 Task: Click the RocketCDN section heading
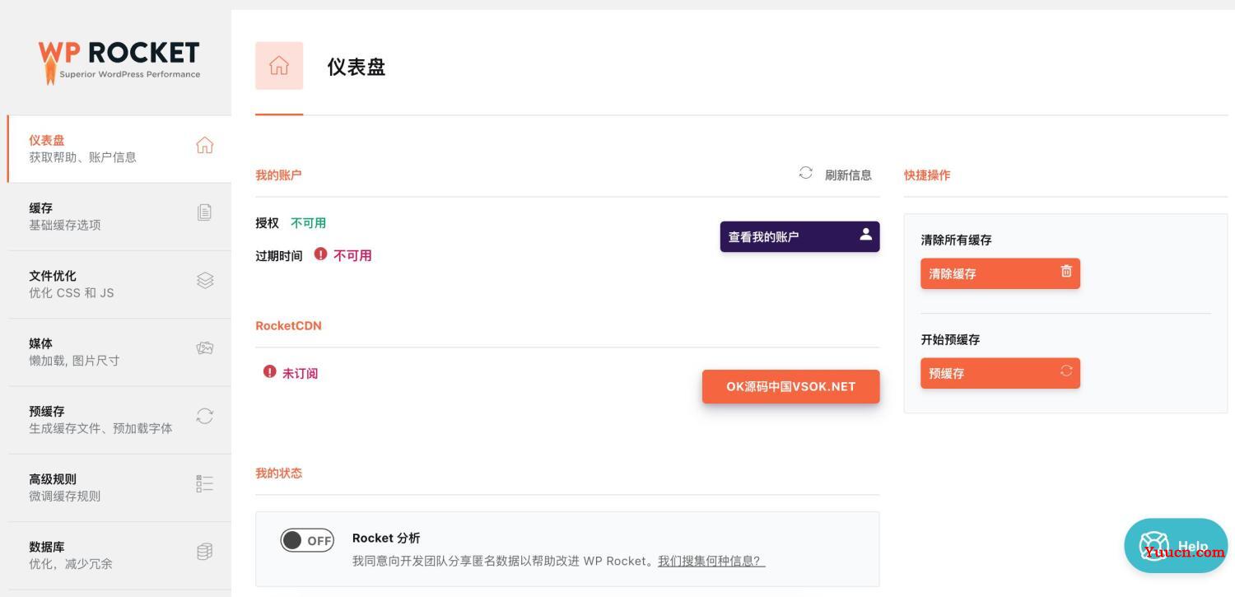(288, 325)
